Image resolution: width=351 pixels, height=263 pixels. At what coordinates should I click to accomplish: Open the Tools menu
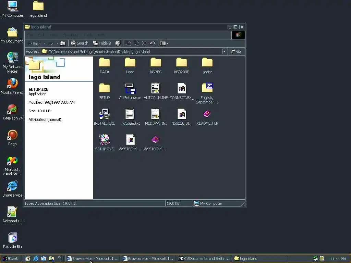pos(88,35)
